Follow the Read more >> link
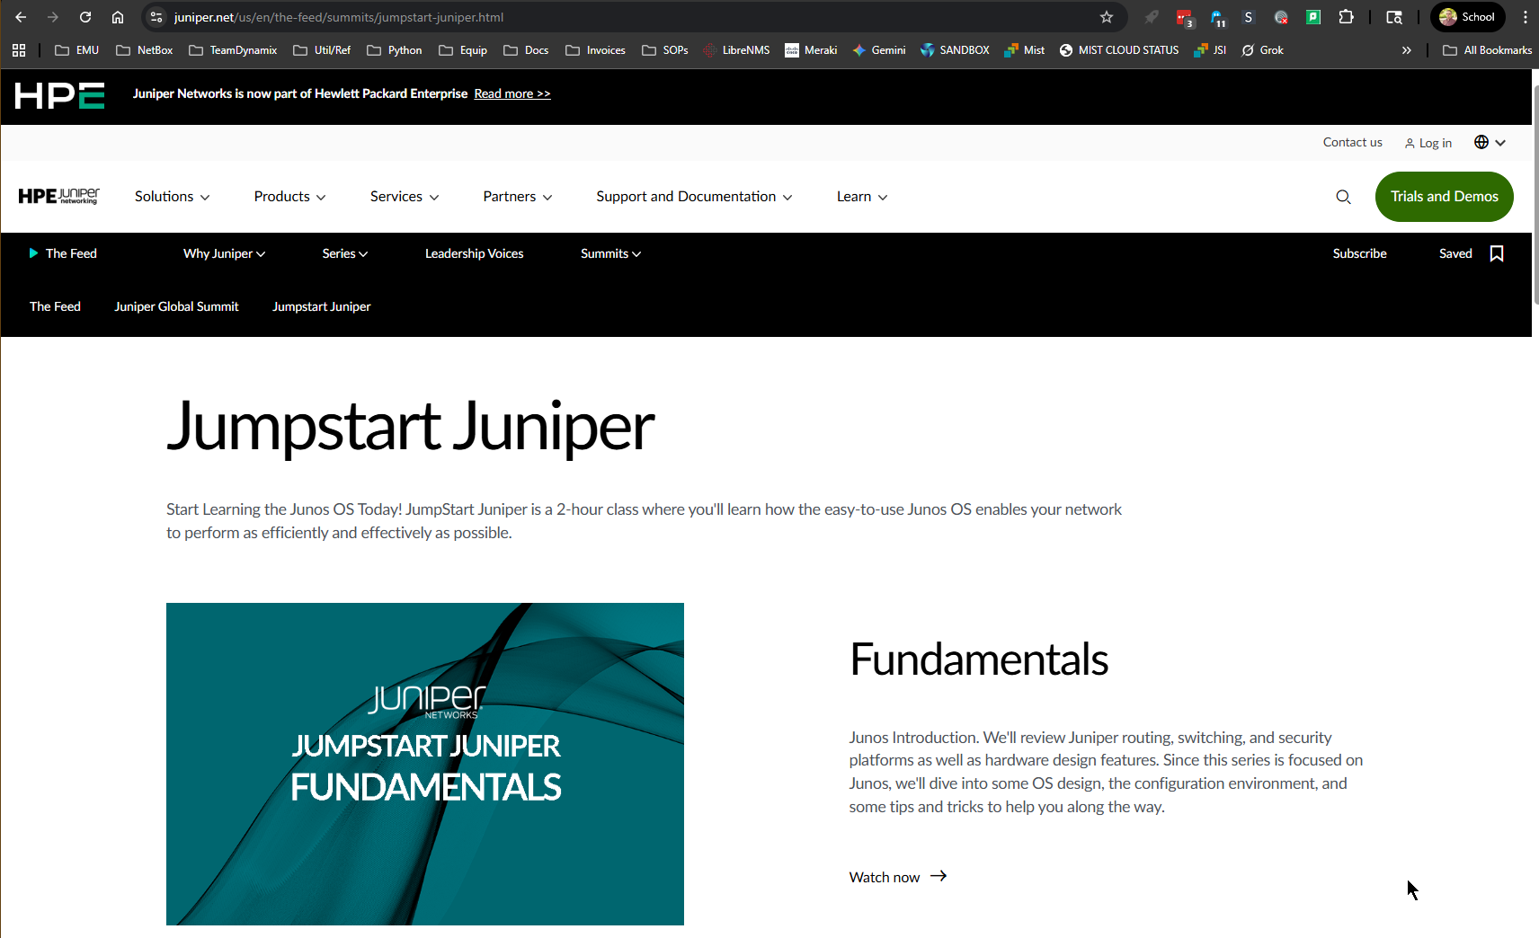Screen dimensions: 1539x938 [x=512, y=93]
